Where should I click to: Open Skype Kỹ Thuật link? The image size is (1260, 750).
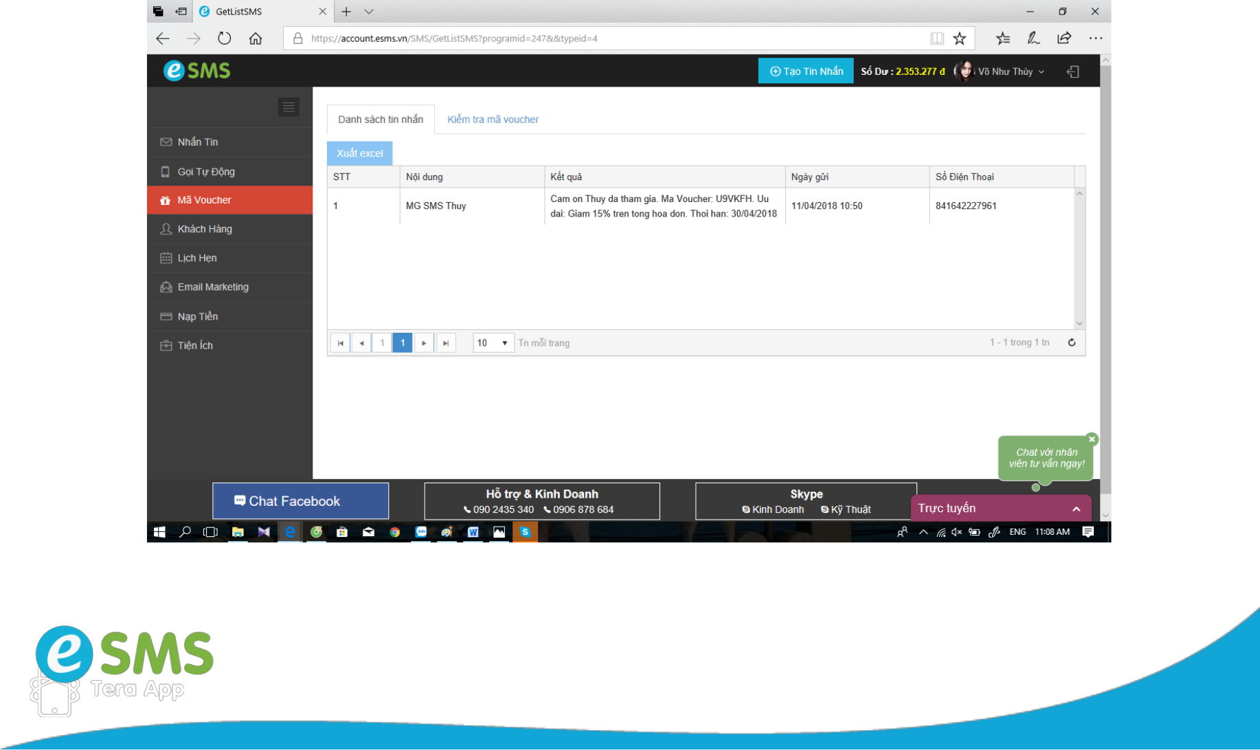(846, 509)
